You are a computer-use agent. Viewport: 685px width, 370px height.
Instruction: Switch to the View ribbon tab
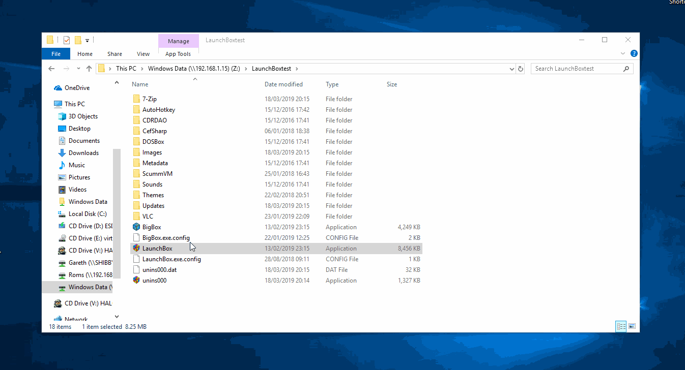point(143,54)
